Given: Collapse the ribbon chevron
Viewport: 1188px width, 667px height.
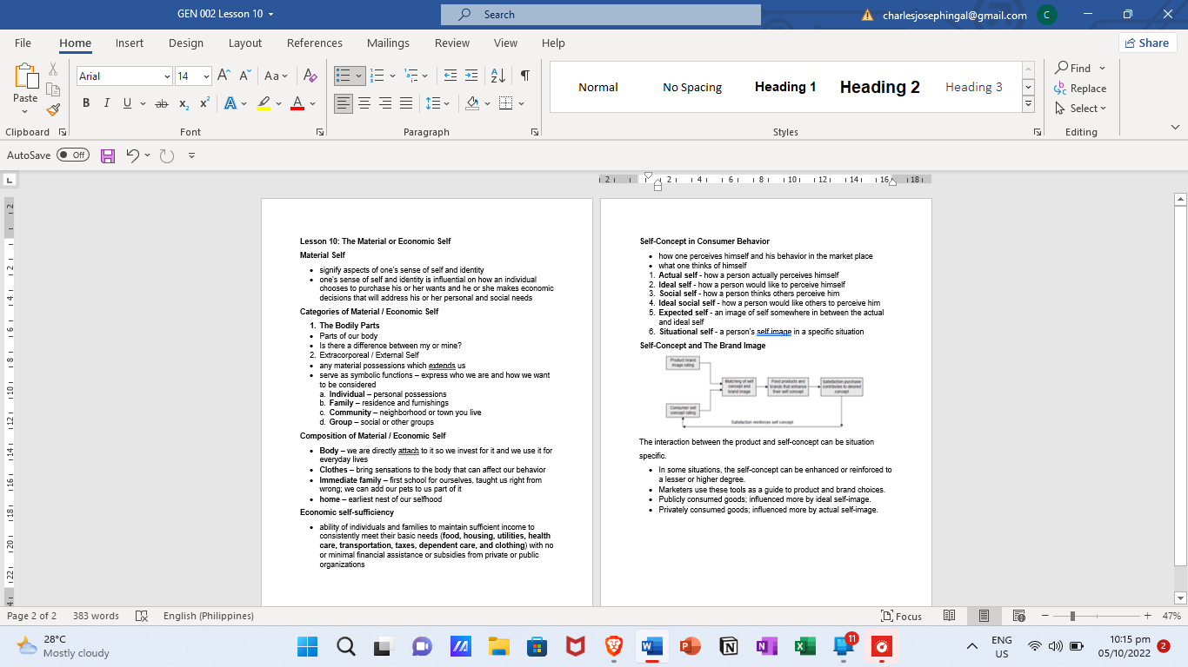Looking at the screenshot, I should tap(1175, 128).
